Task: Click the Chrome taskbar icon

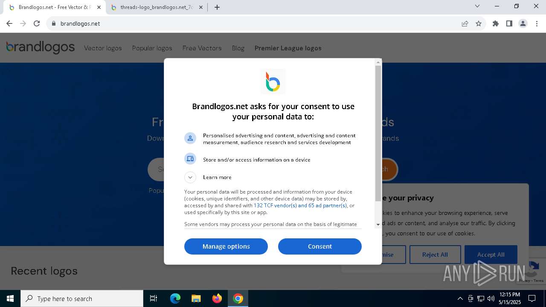Action: [x=238, y=298]
